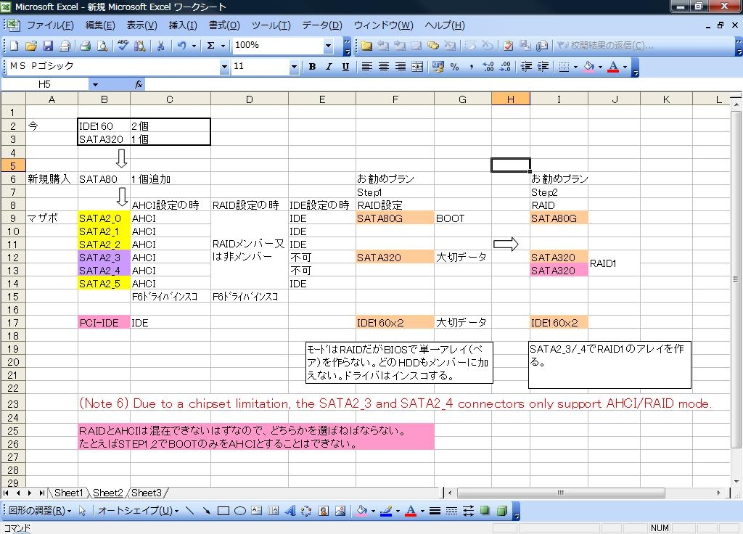Open the 図形の調整(R) Draw menu
Screen dimensions: 743x534
click(x=40, y=511)
